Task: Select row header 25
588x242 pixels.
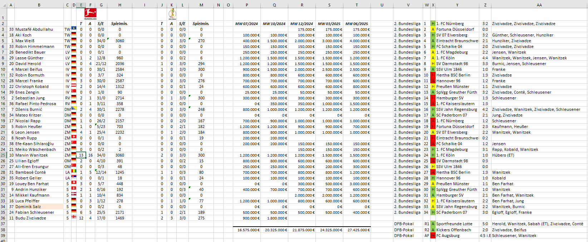Action: pyautogui.click(x=3, y=155)
